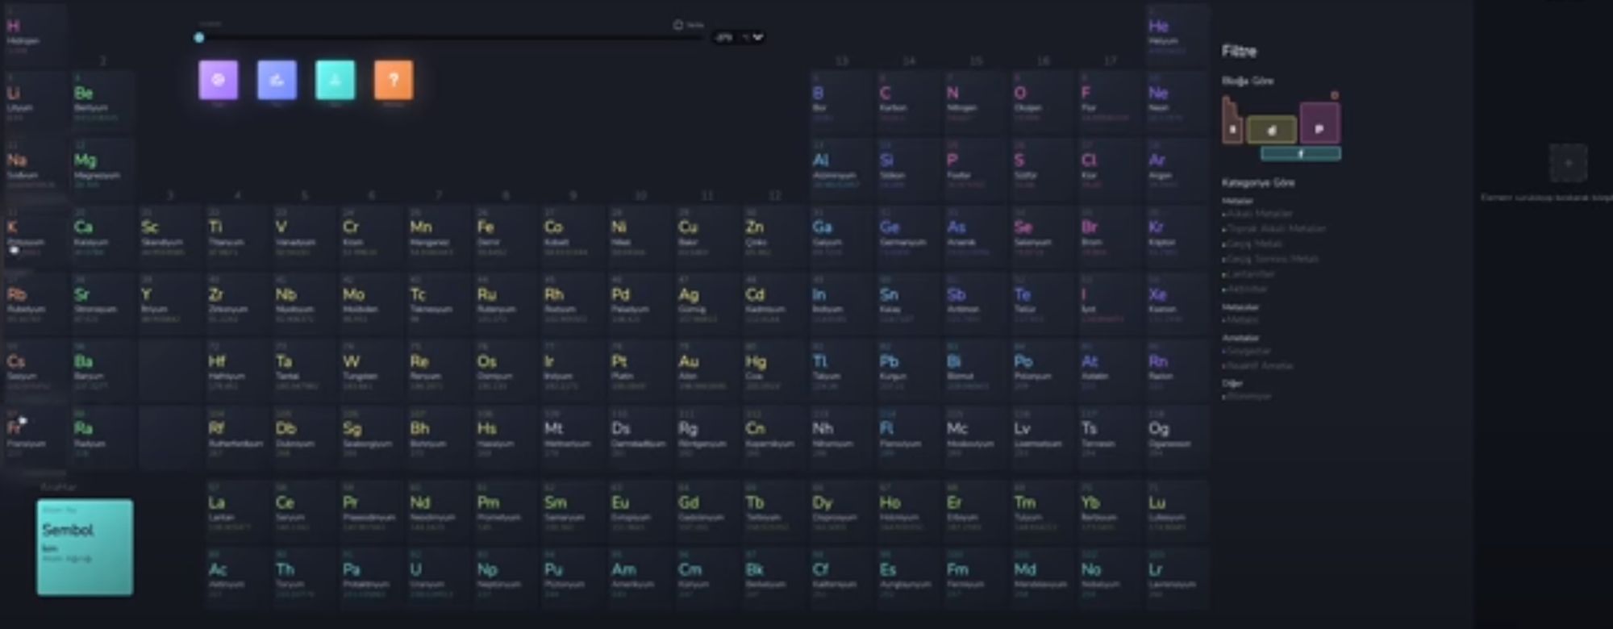Toggle the f-block filter bar
This screenshot has height=629, width=1613.
click(1300, 153)
